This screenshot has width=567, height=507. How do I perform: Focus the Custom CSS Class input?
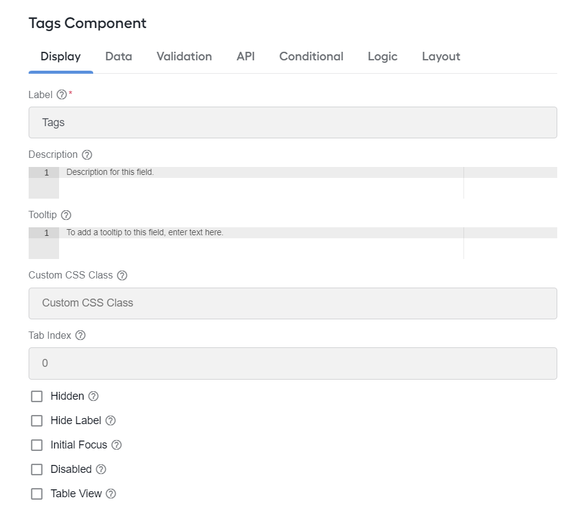pyautogui.click(x=293, y=303)
